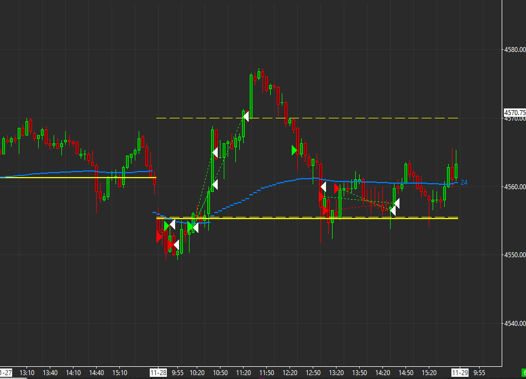Select the dashed yellow line at 4570
The image size is (526, 379).
click(307, 118)
